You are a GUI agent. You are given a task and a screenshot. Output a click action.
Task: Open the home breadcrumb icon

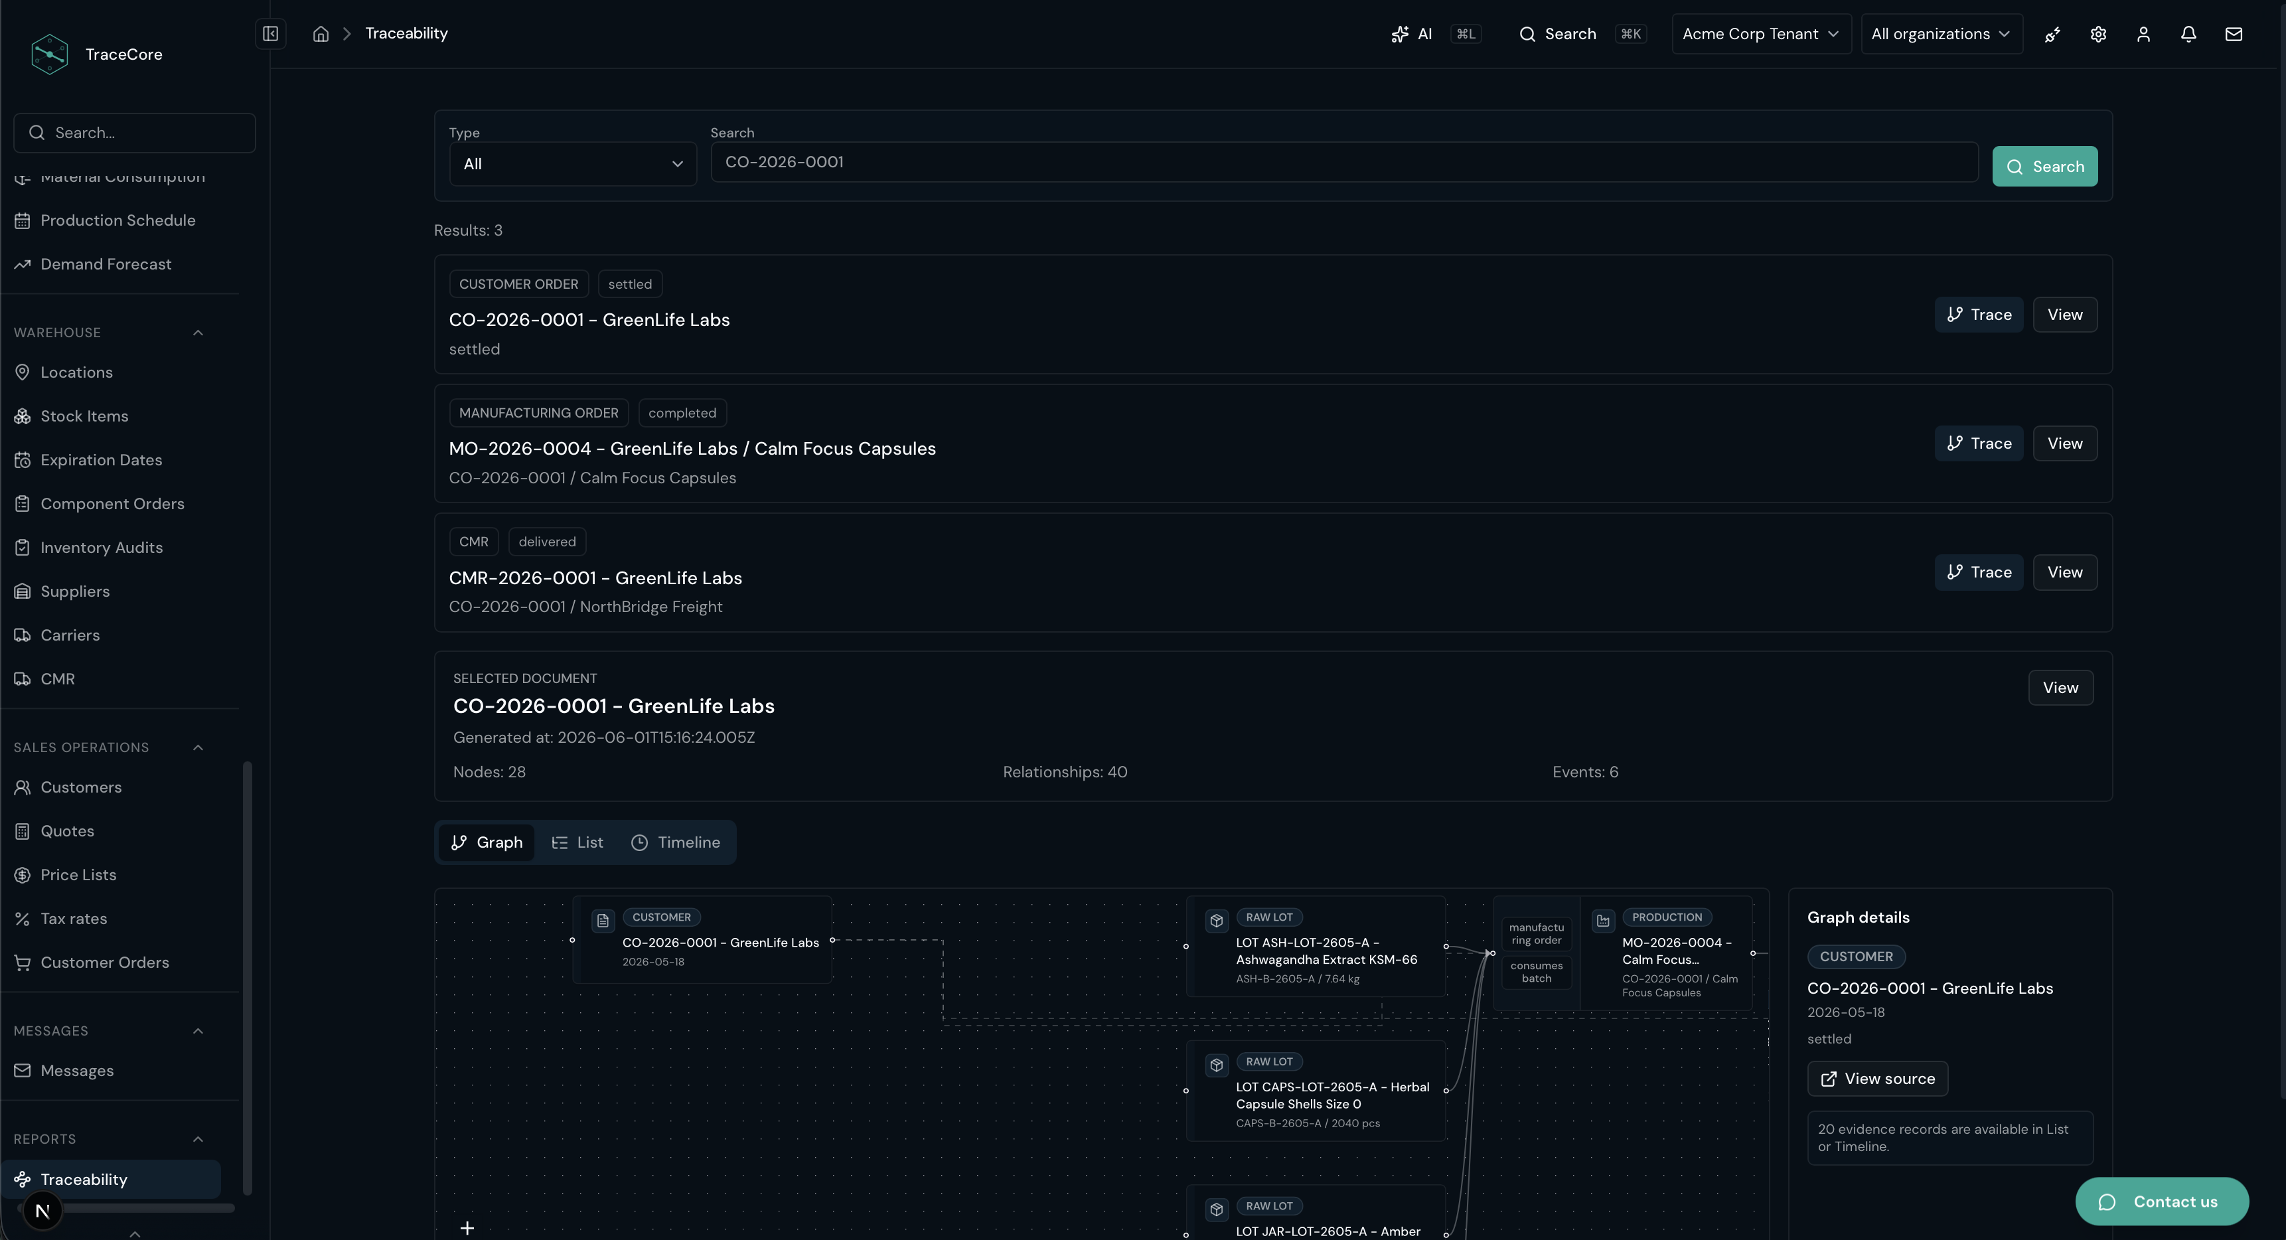pyautogui.click(x=321, y=34)
